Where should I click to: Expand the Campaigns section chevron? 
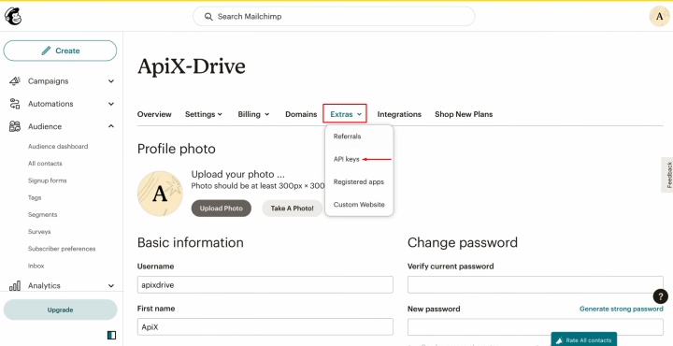[111, 81]
